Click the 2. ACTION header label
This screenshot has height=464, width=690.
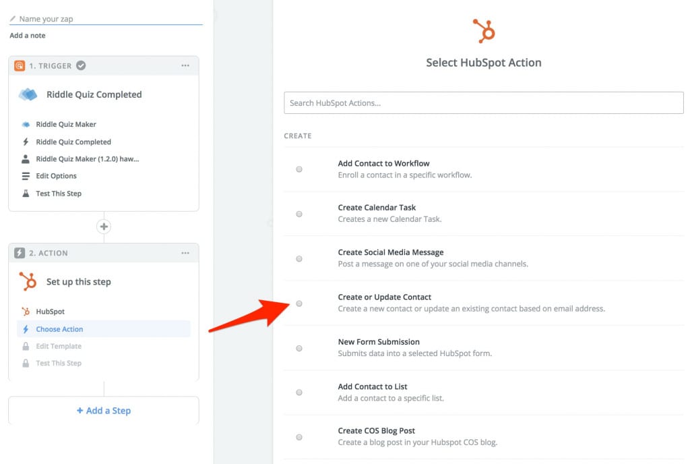pos(49,253)
